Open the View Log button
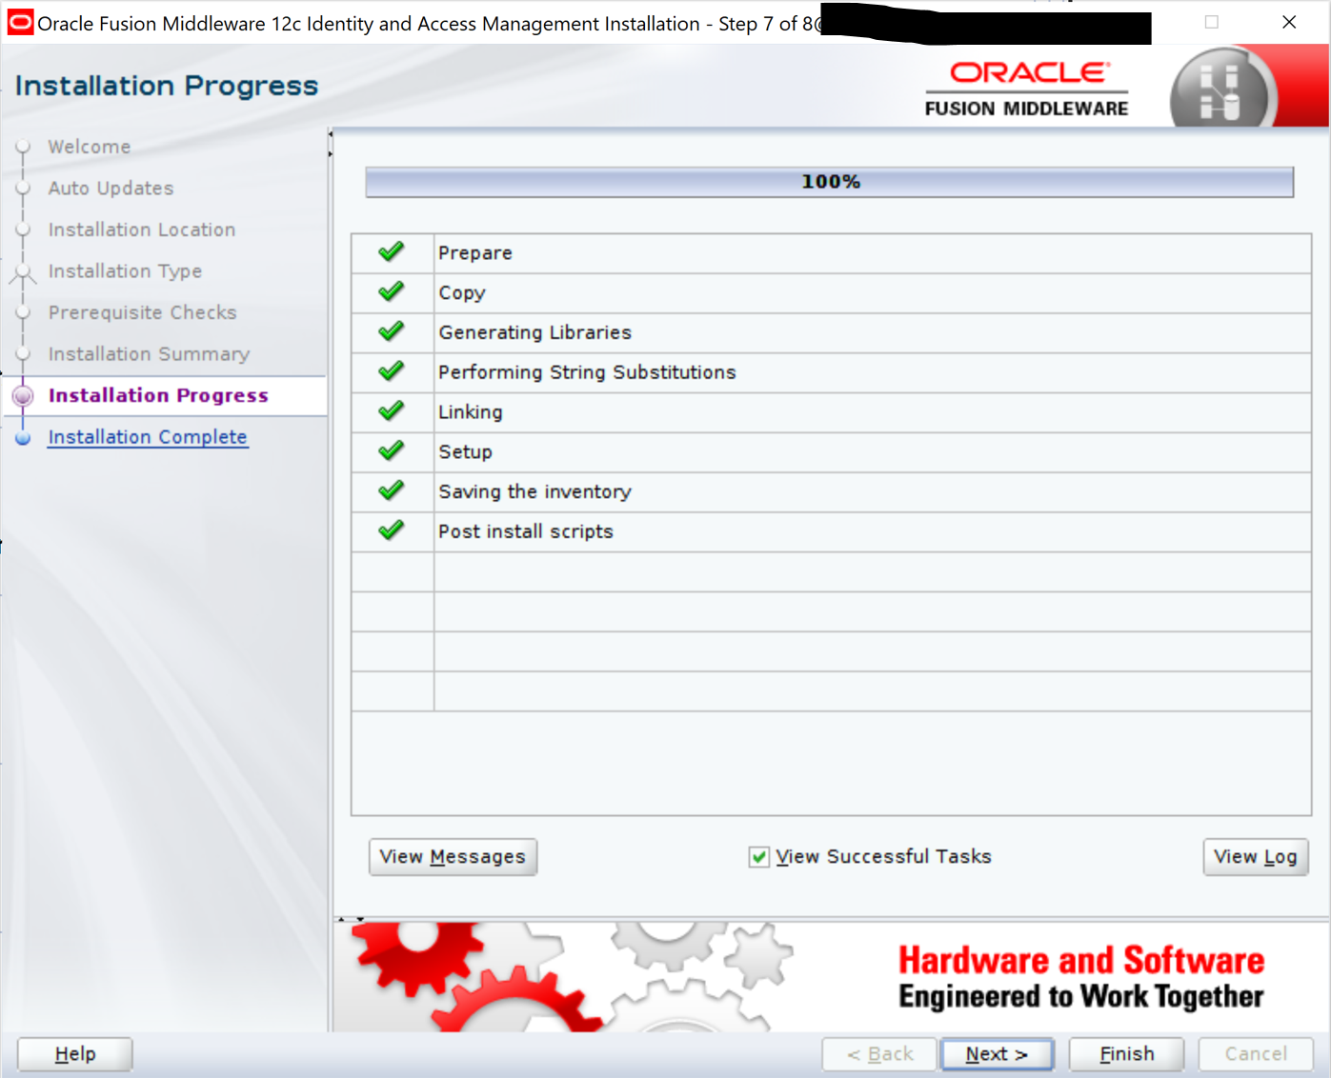Image resolution: width=1331 pixels, height=1078 pixels. pos(1255,857)
